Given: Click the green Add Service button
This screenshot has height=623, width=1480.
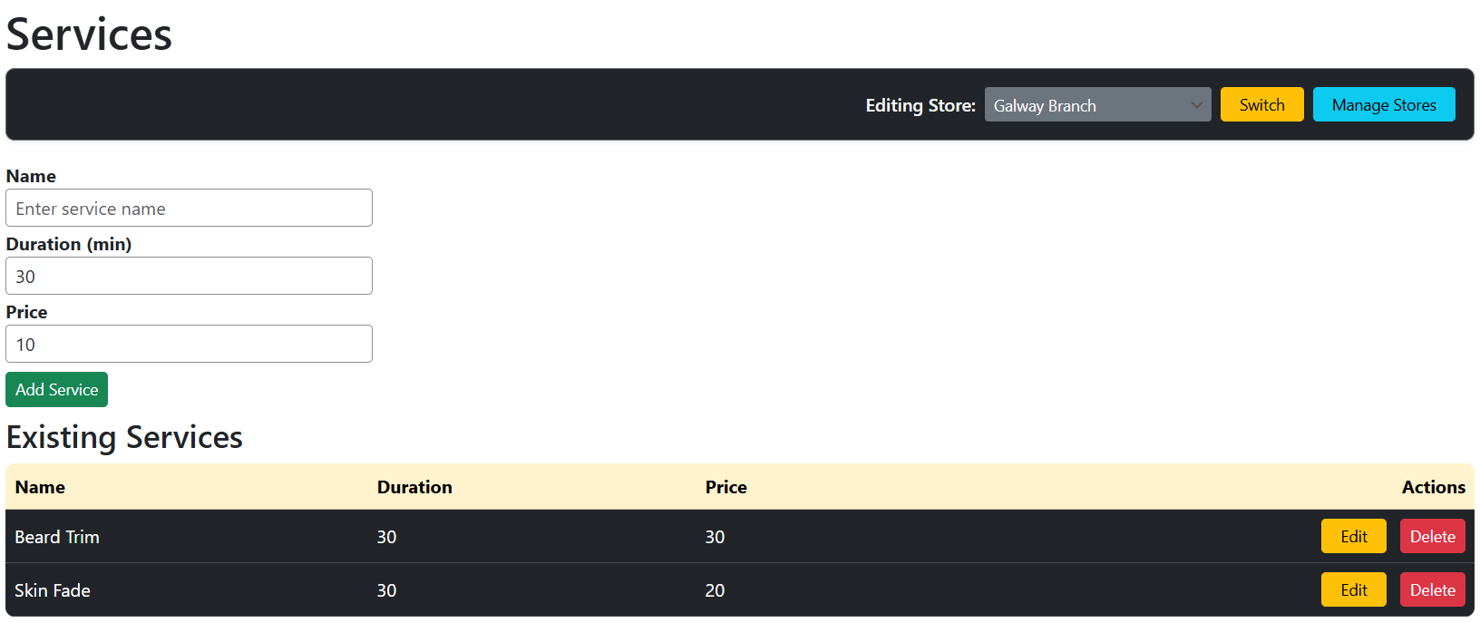Looking at the screenshot, I should coord(56,390).
